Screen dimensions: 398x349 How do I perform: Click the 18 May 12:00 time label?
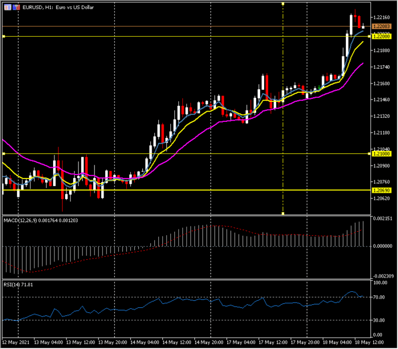369,343
